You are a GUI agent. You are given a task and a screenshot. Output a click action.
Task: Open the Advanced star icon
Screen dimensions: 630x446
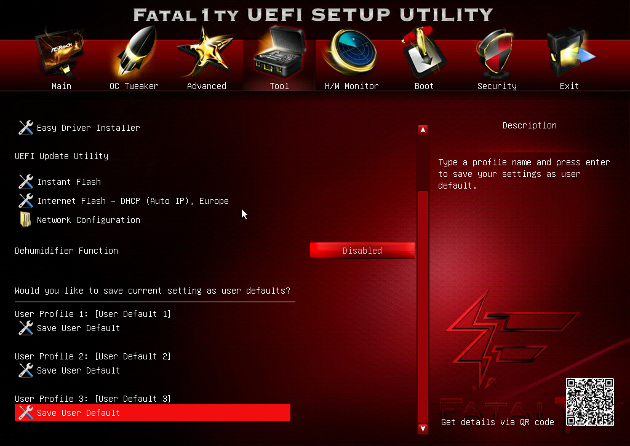[x=205, y=52]
